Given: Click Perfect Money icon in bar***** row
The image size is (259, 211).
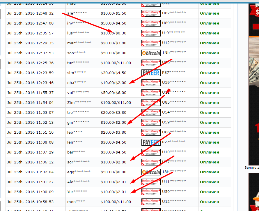Looking at the screenshot, I should (151, 152).
